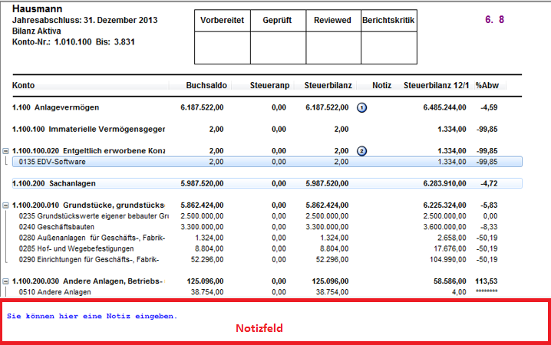Click the Buchsaldo column header
The width and height of the screenshot is (551, 345).
pos(205,85)
